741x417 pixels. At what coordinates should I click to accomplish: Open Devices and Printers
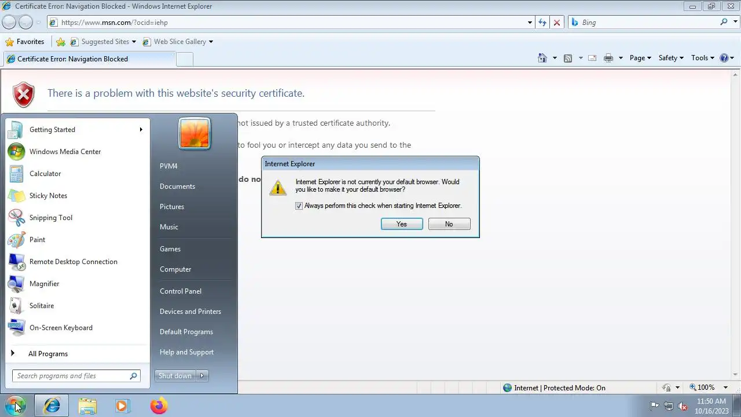pyautogui.click(x=190, y=312)
